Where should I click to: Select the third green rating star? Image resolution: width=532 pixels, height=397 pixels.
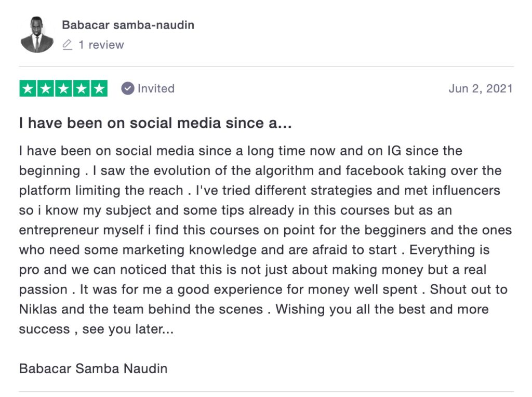coord(63,89)
